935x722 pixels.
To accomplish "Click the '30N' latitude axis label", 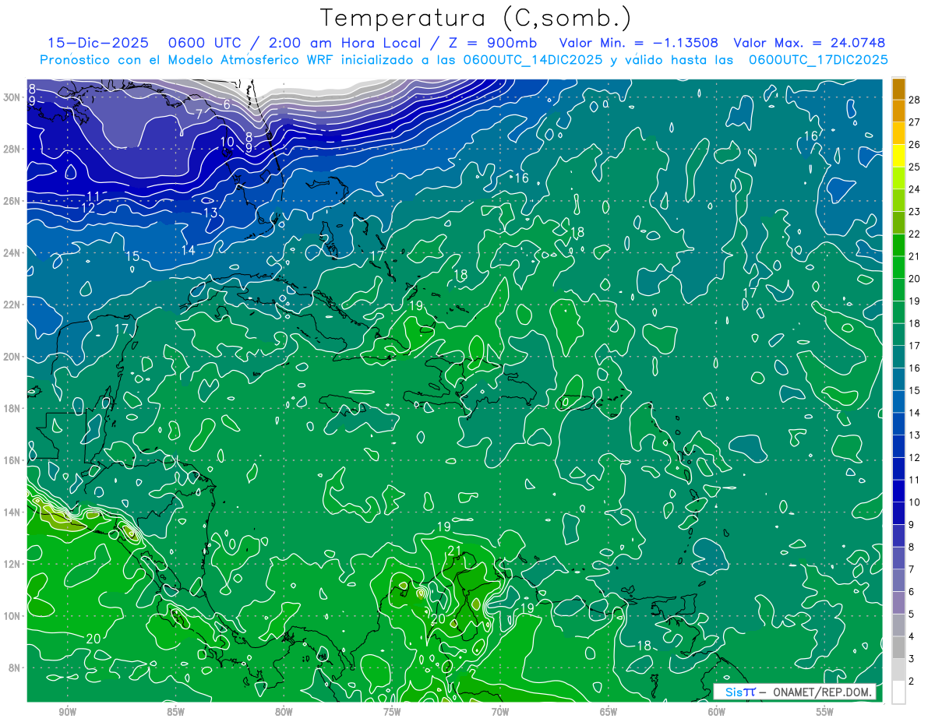I will point(12,97).
